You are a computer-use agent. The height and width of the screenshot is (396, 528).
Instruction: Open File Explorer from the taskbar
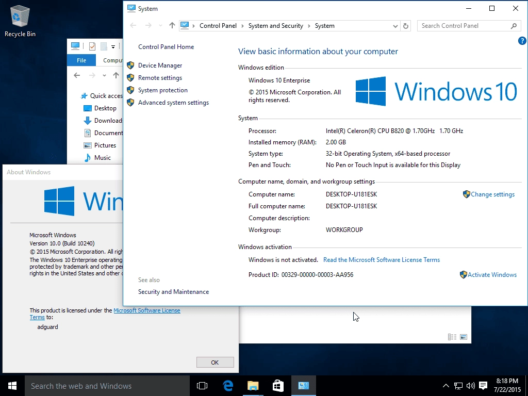point(253,386)
